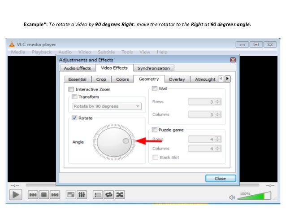Click the Close button in dialog
The image size is (286, 215).
click(x=221, y=178)
